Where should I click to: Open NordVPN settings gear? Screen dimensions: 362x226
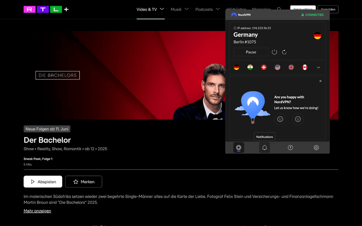pyautogui.click(x=316, y=147)
